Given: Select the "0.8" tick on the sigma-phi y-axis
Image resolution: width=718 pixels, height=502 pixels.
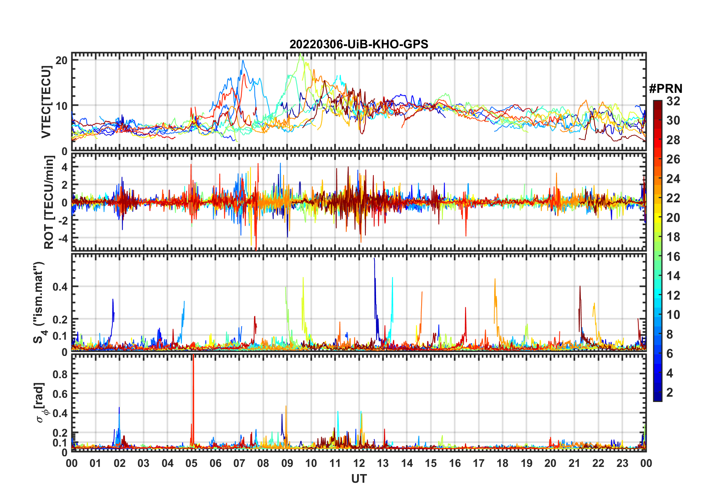Looking at the screenshot, I should coord(60,374).
